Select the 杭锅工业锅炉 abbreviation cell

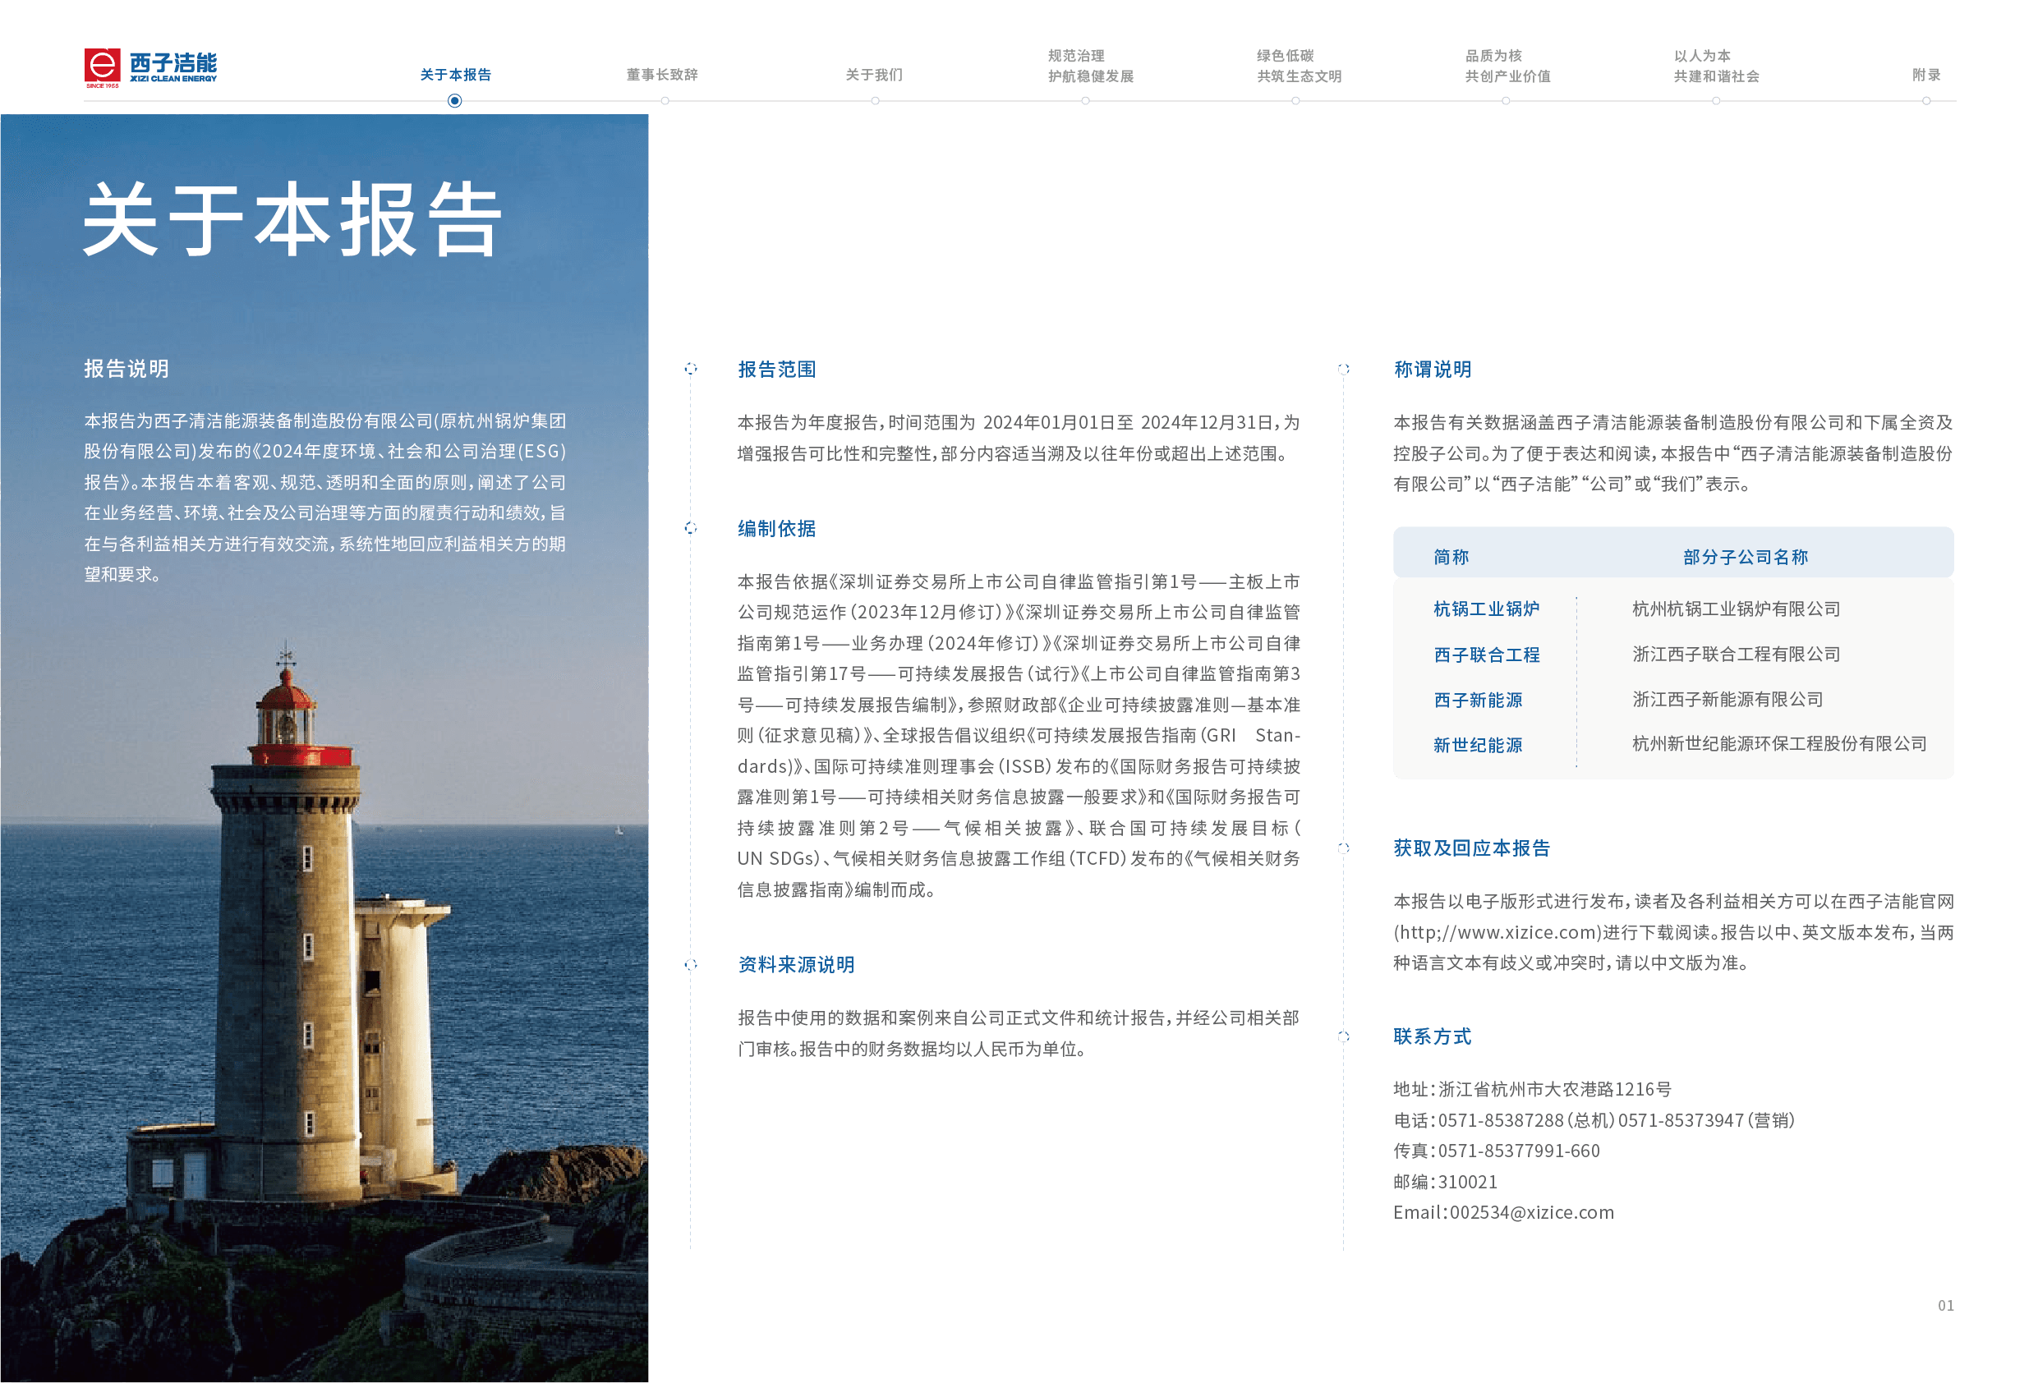tap(1487, 609)
